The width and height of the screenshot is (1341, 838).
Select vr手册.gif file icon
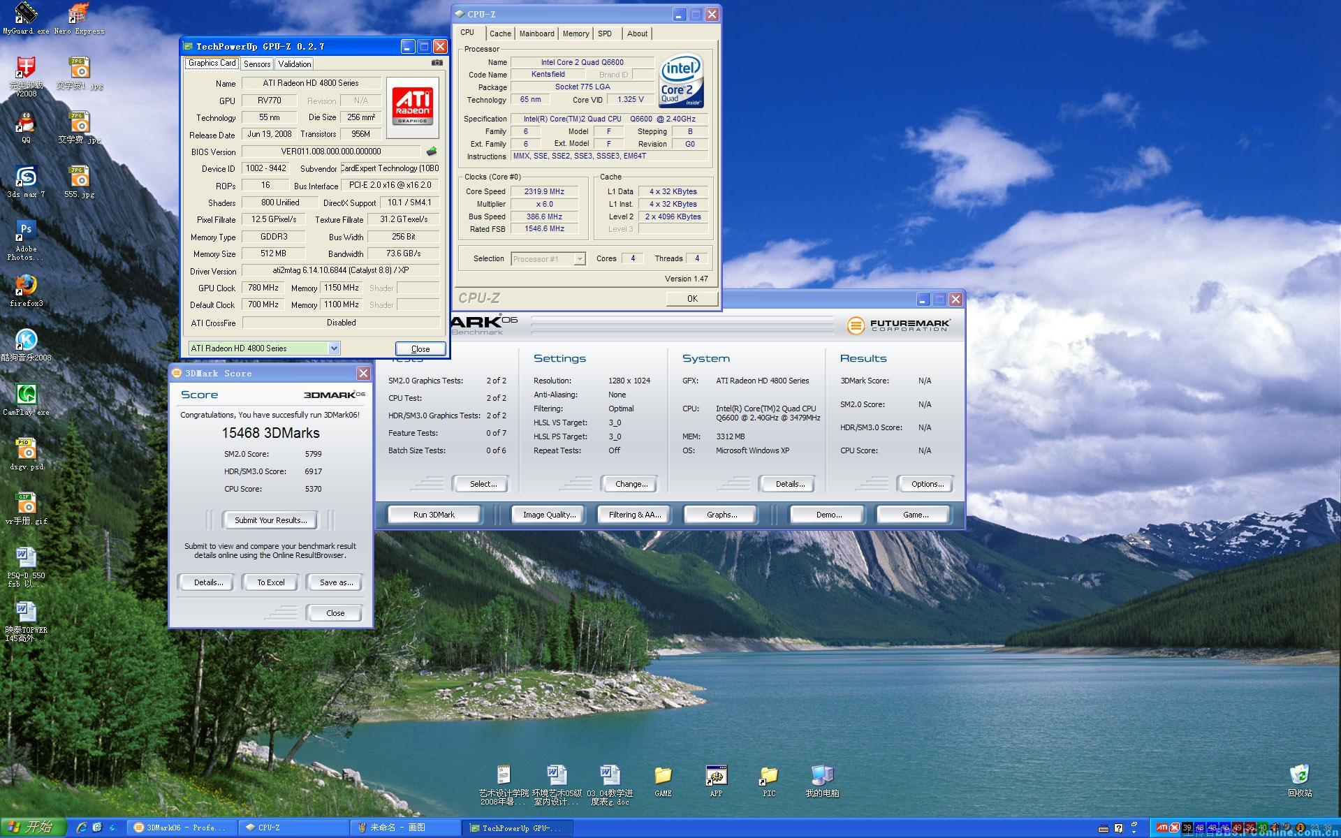click(26, 508)
